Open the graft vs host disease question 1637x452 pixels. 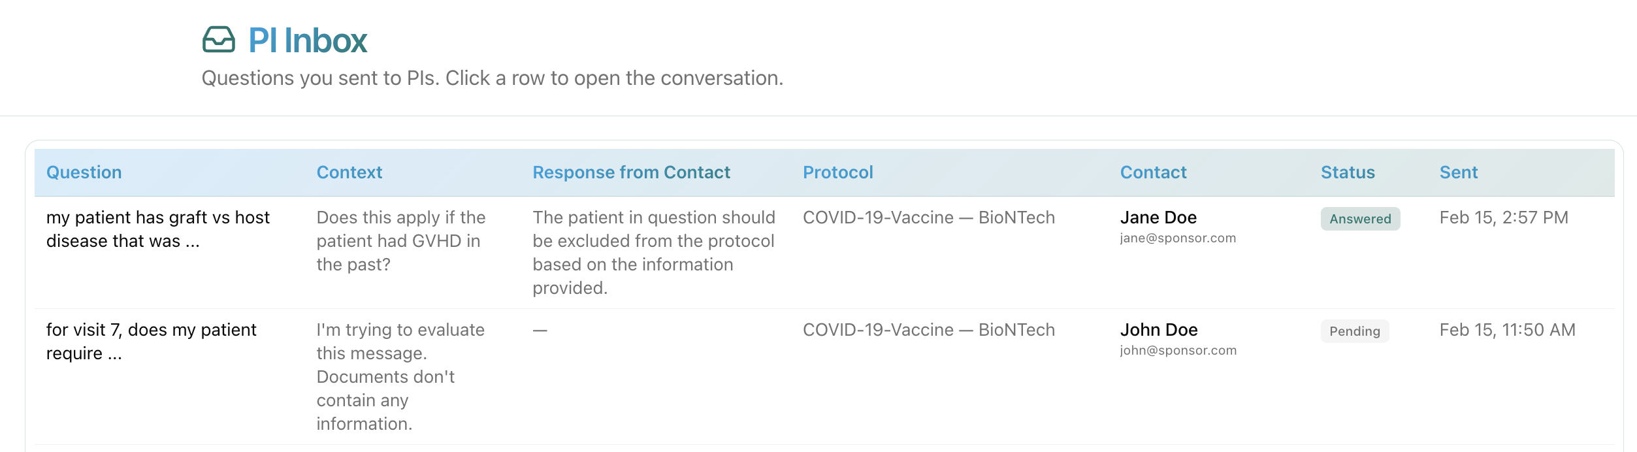point(157,229)
